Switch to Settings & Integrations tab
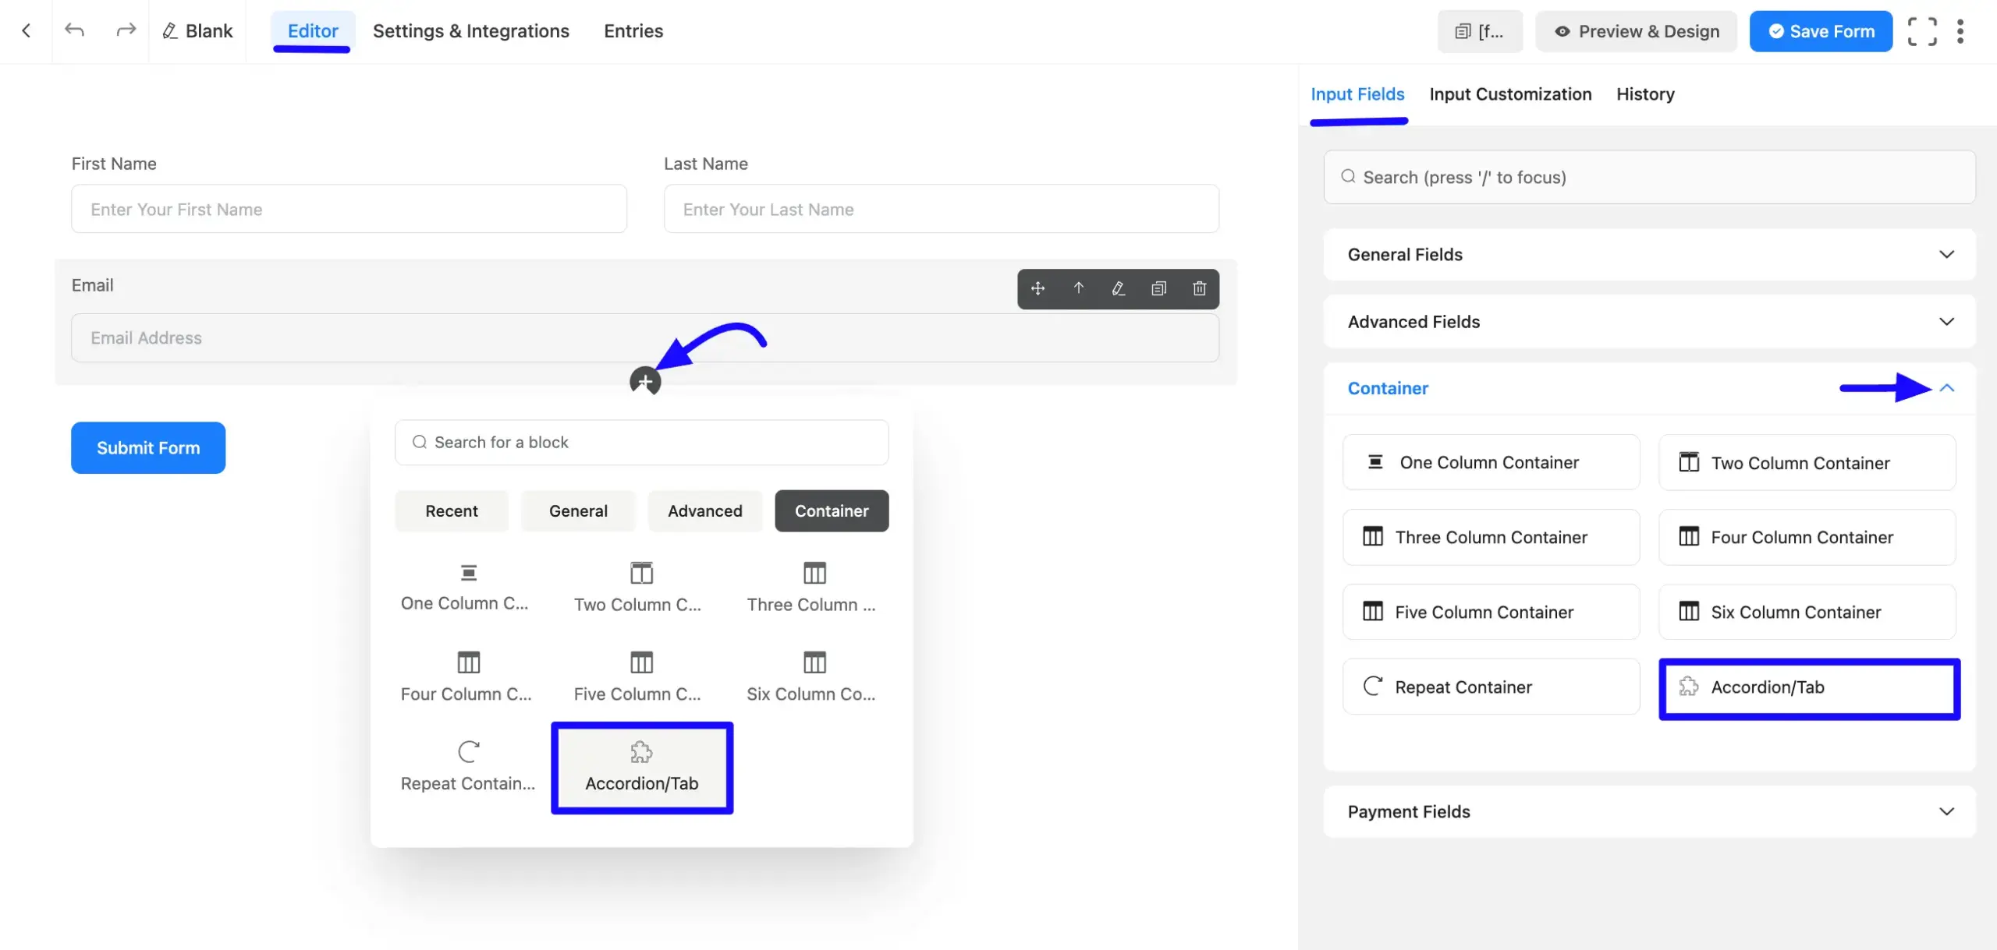The width and height of the screenshot is (1997, 950). [470, 31]
